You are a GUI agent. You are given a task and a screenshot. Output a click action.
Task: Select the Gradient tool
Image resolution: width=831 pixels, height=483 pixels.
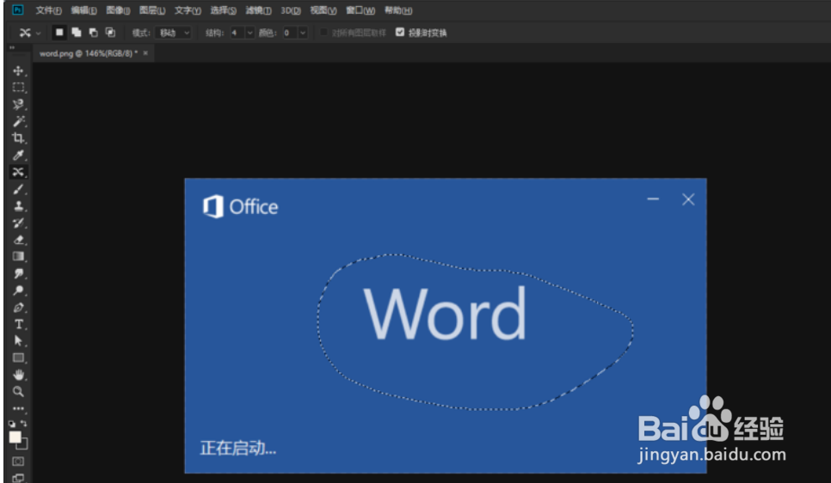(19, 256)
